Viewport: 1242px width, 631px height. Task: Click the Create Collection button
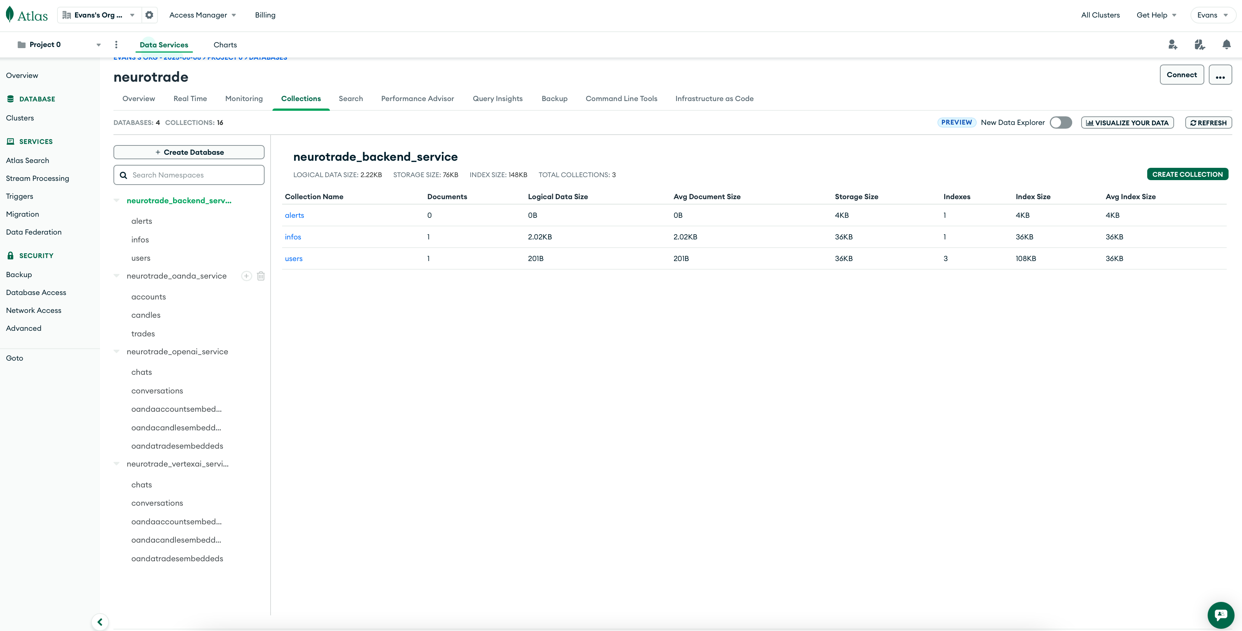click(1187, 175)
